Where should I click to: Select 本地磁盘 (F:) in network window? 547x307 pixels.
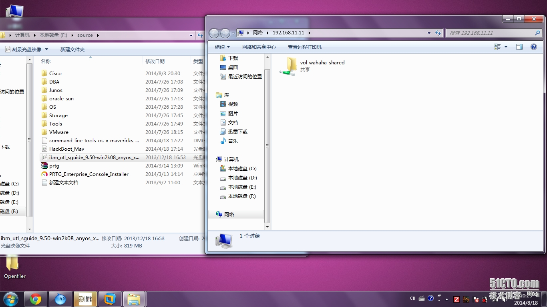(x=239, y=196)
